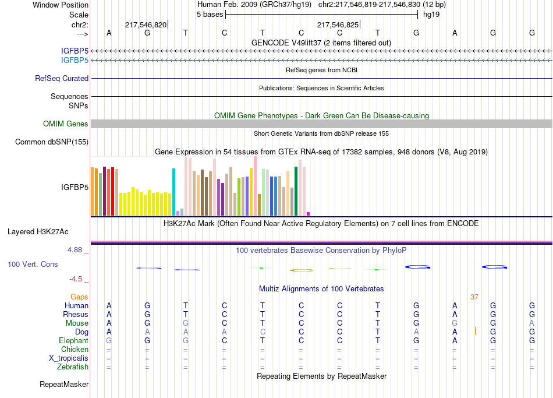Click the Multiz Alignments of 100 Vertebrates title

[x=321, y=289]
